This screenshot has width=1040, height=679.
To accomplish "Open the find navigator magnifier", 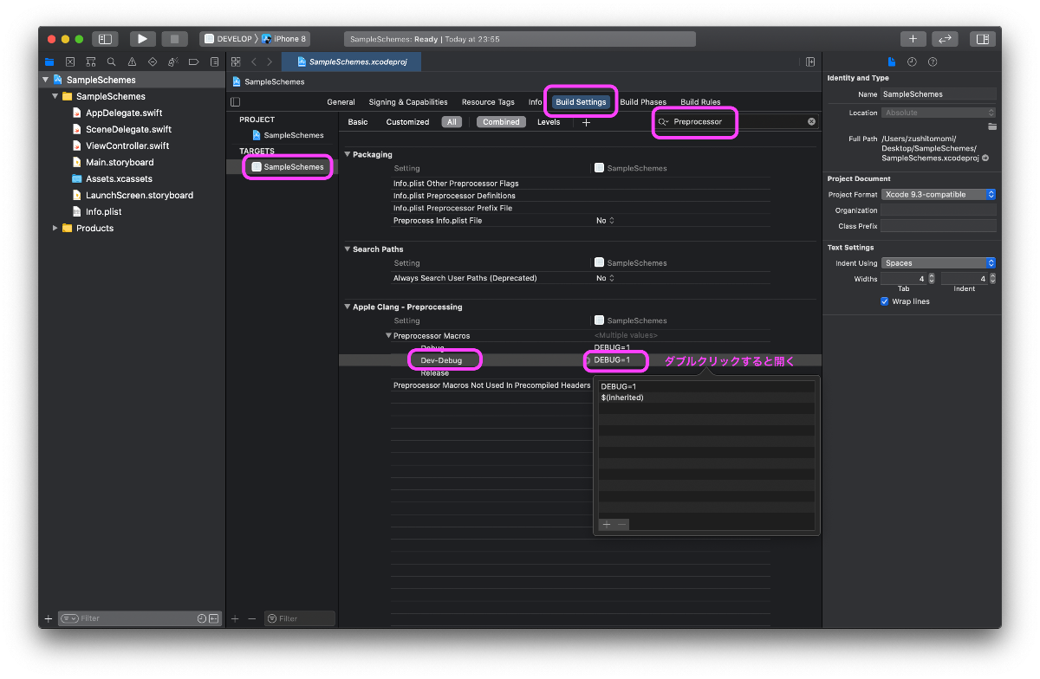I will point(111,62).
